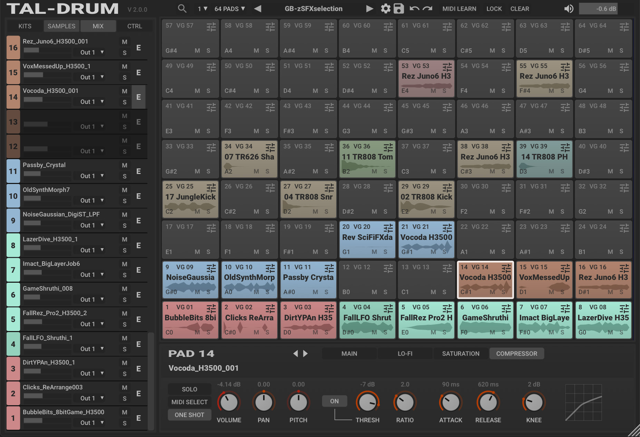This screenshot has width=640, height=437.
Task: Solo mixer channel 15 VoxMessedUp
Action: click(125, 78)
